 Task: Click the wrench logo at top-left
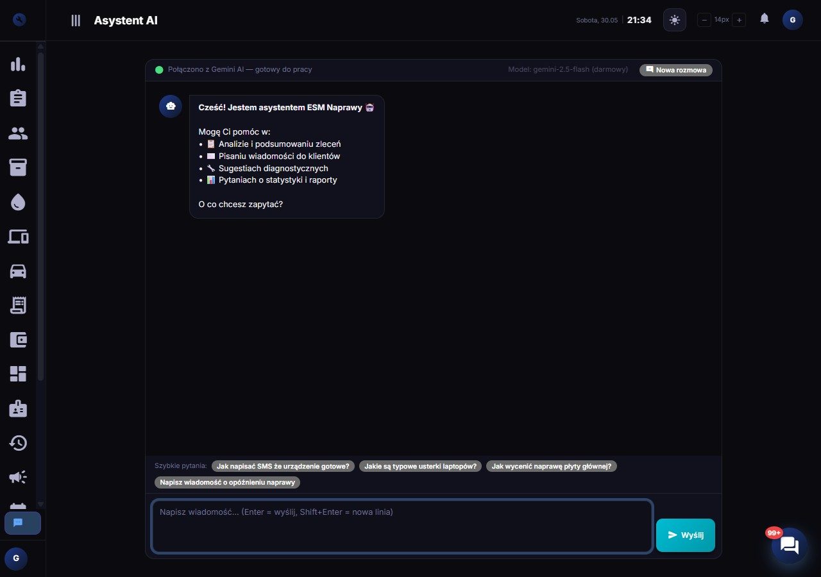pos(19,20)
